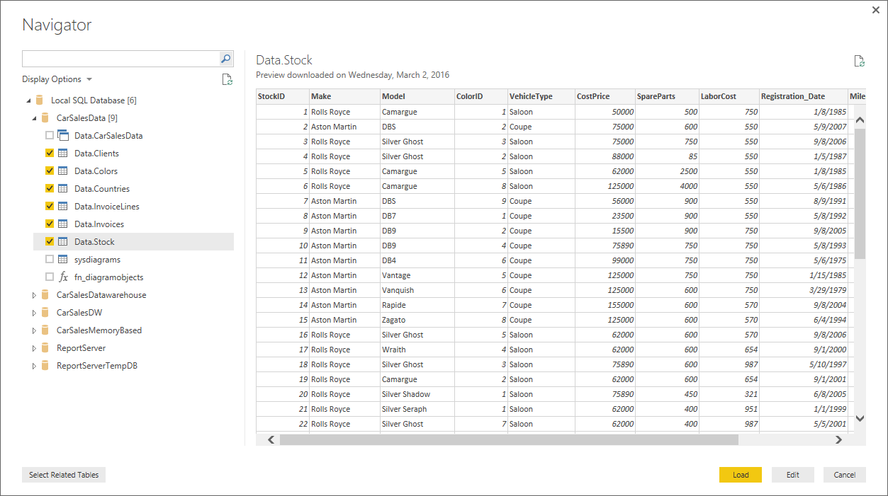This screenshot has width=888, height=496.
Task: Click the search magnifier icon
Action: click(226, 59)
